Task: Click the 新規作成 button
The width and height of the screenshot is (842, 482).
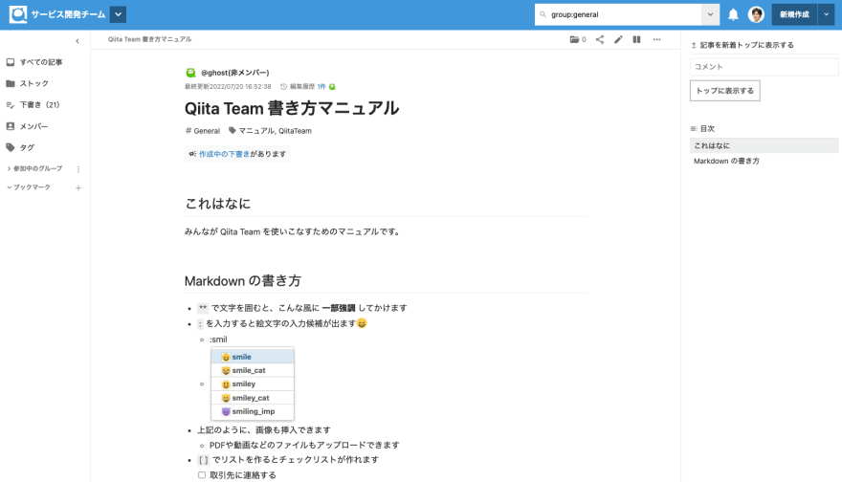Action: coord(794,14)
